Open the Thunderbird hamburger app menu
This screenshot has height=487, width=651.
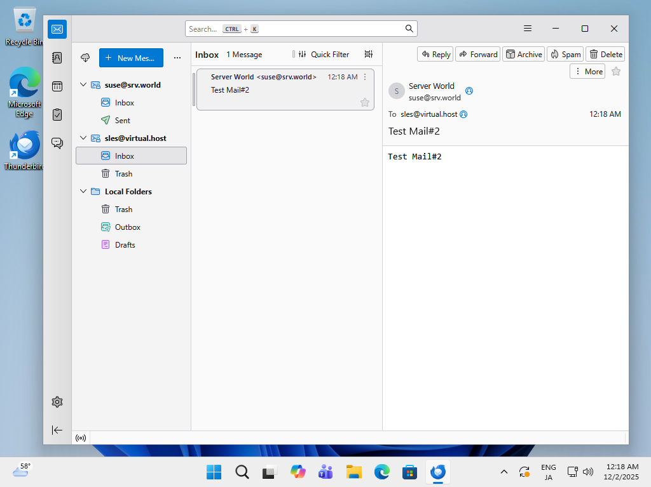coord(528,29)
